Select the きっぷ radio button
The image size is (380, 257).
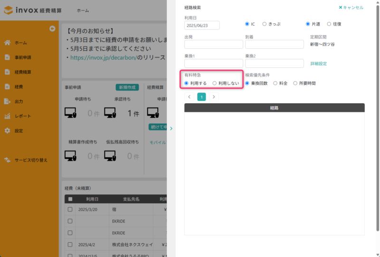coord(265,24)
